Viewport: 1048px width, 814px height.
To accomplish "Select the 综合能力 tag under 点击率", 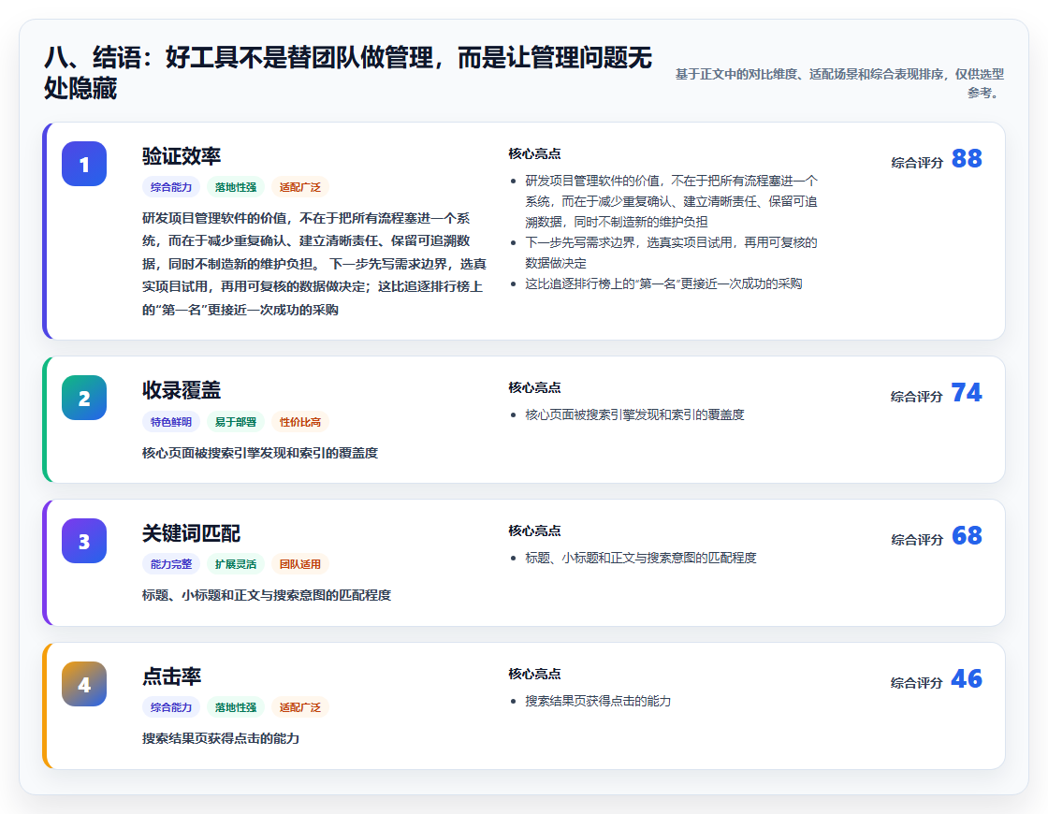I will click(171, 707).
